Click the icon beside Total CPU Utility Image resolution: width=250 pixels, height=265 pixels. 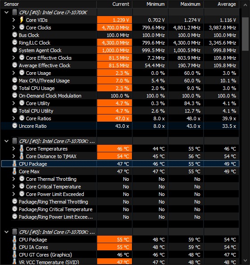(15, 110)
